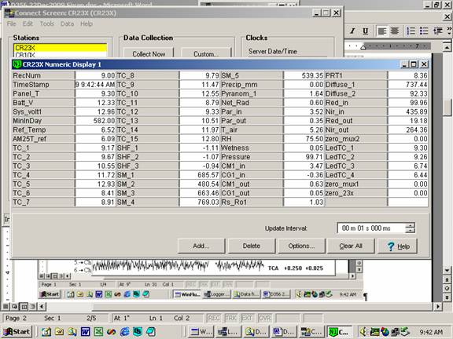Click the Add... button
The image size is (453, 339).
tap(201, 246)
